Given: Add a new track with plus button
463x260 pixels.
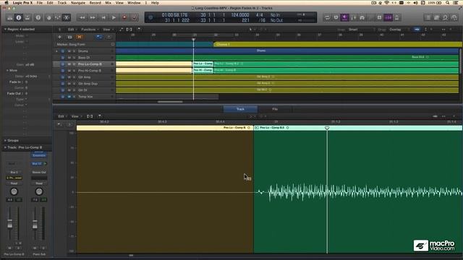Looking at the screenshot, I should 59,37.
